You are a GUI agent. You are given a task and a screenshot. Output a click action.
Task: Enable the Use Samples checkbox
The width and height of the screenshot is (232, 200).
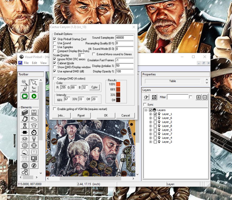55,47
